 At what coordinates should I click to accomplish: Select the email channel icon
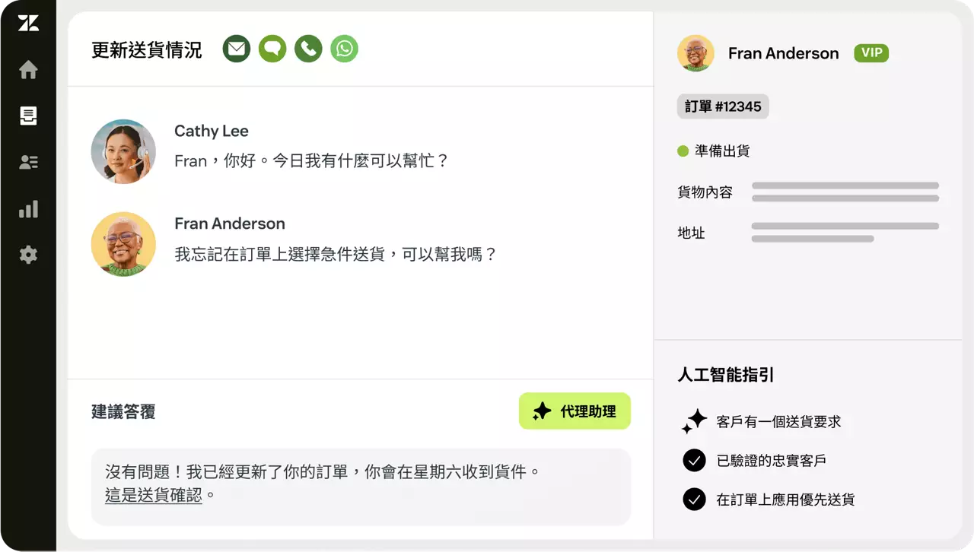tap(237, 49)
